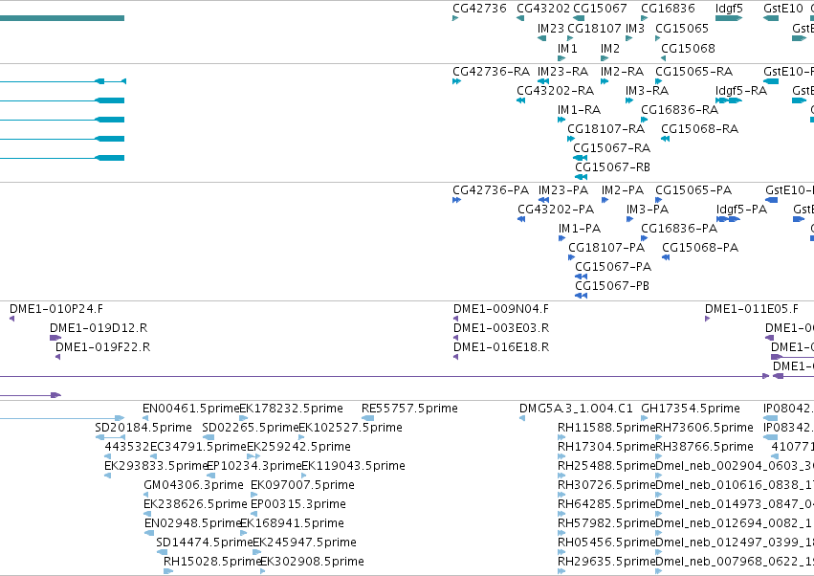Select the Idgf5-PA protein label
814x576 pixels.
741,210
